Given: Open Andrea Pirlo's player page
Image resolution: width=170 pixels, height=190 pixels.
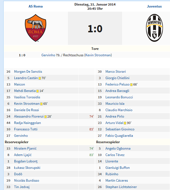Looking at the screenshot, I should click(x=115, y=116).
